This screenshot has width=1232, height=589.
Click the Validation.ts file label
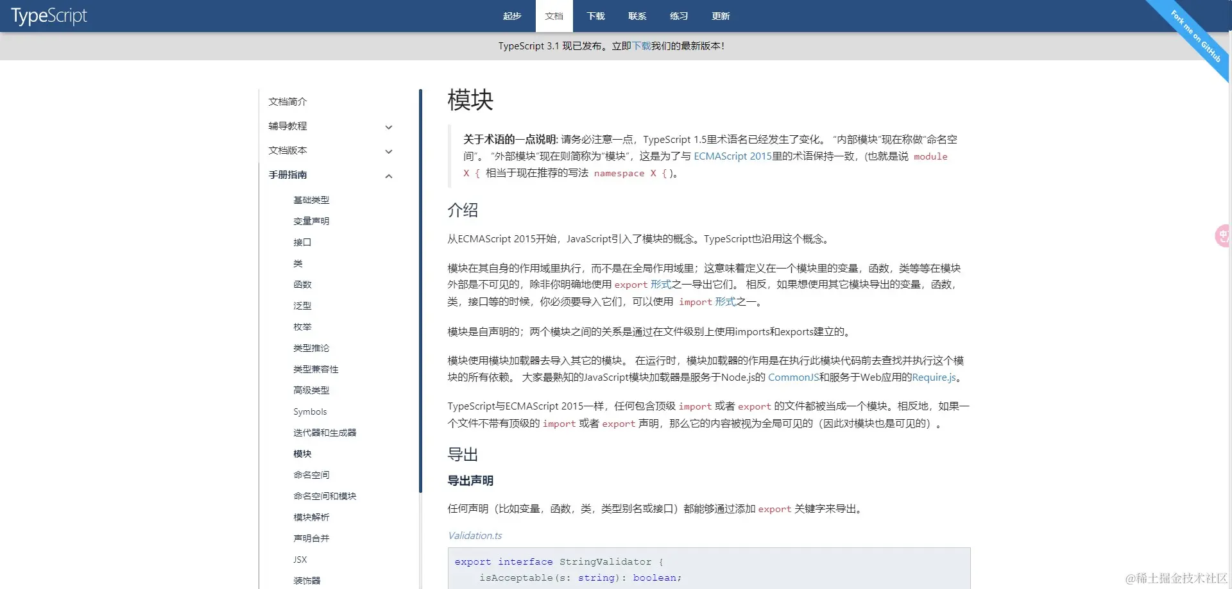click(x=475, y=536)
